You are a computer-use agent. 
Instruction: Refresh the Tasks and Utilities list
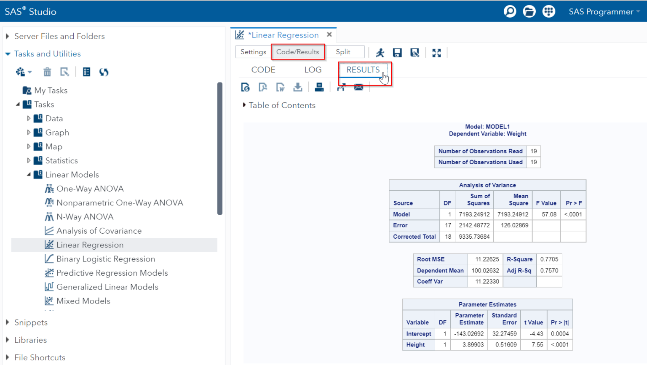(x=104, y=72)
